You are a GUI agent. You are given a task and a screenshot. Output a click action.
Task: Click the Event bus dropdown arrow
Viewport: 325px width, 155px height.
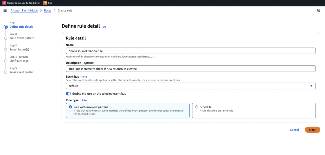[311, 86]
